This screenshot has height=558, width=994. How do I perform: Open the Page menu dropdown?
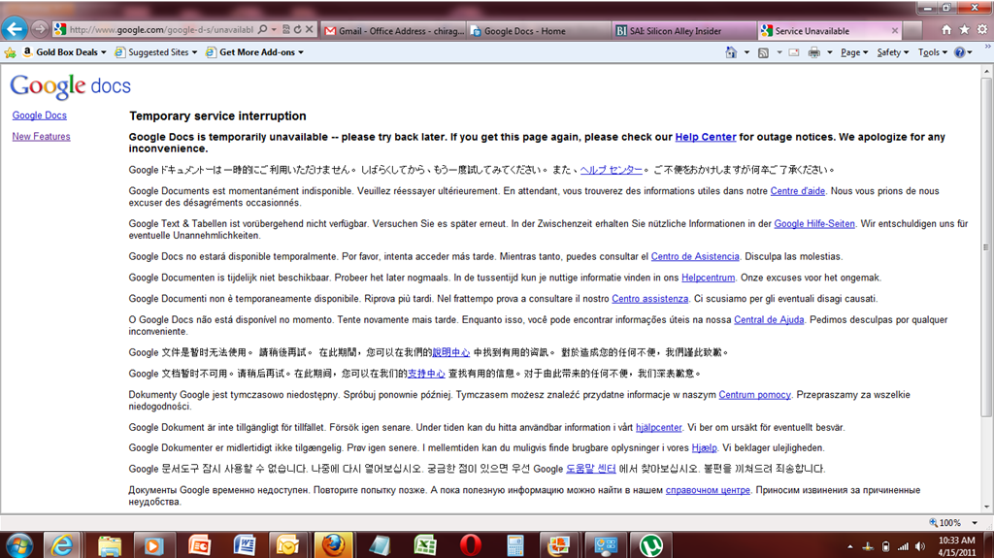click(854, 52)
